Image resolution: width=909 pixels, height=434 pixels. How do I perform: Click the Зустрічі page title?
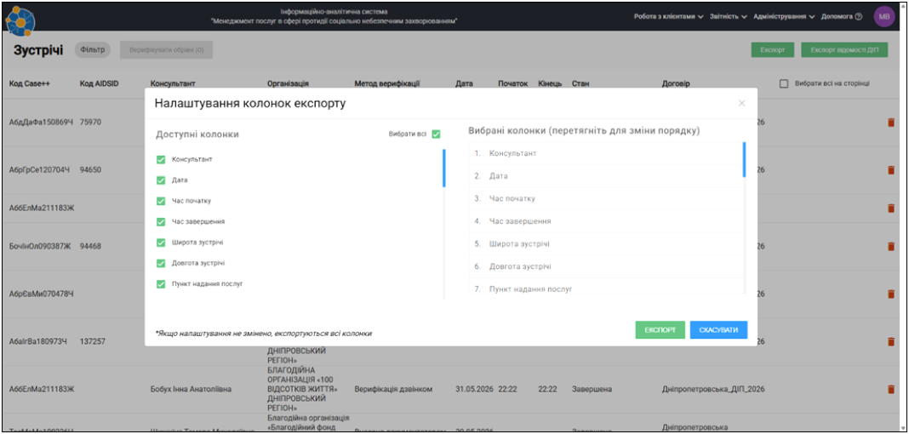coord(38,50)
